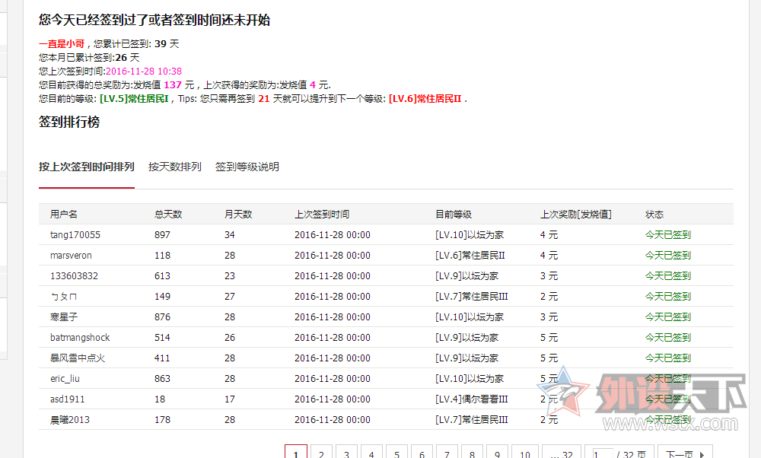
Task: Open asd1911 user entry
Action: tap(68, 399)
